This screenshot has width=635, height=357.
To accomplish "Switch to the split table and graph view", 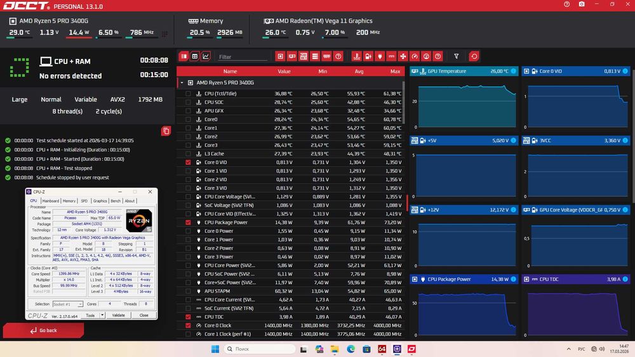I will [x=184, y=56].
